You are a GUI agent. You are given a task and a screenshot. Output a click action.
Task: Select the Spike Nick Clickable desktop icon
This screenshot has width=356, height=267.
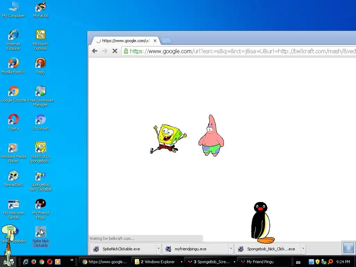point(40,236)
